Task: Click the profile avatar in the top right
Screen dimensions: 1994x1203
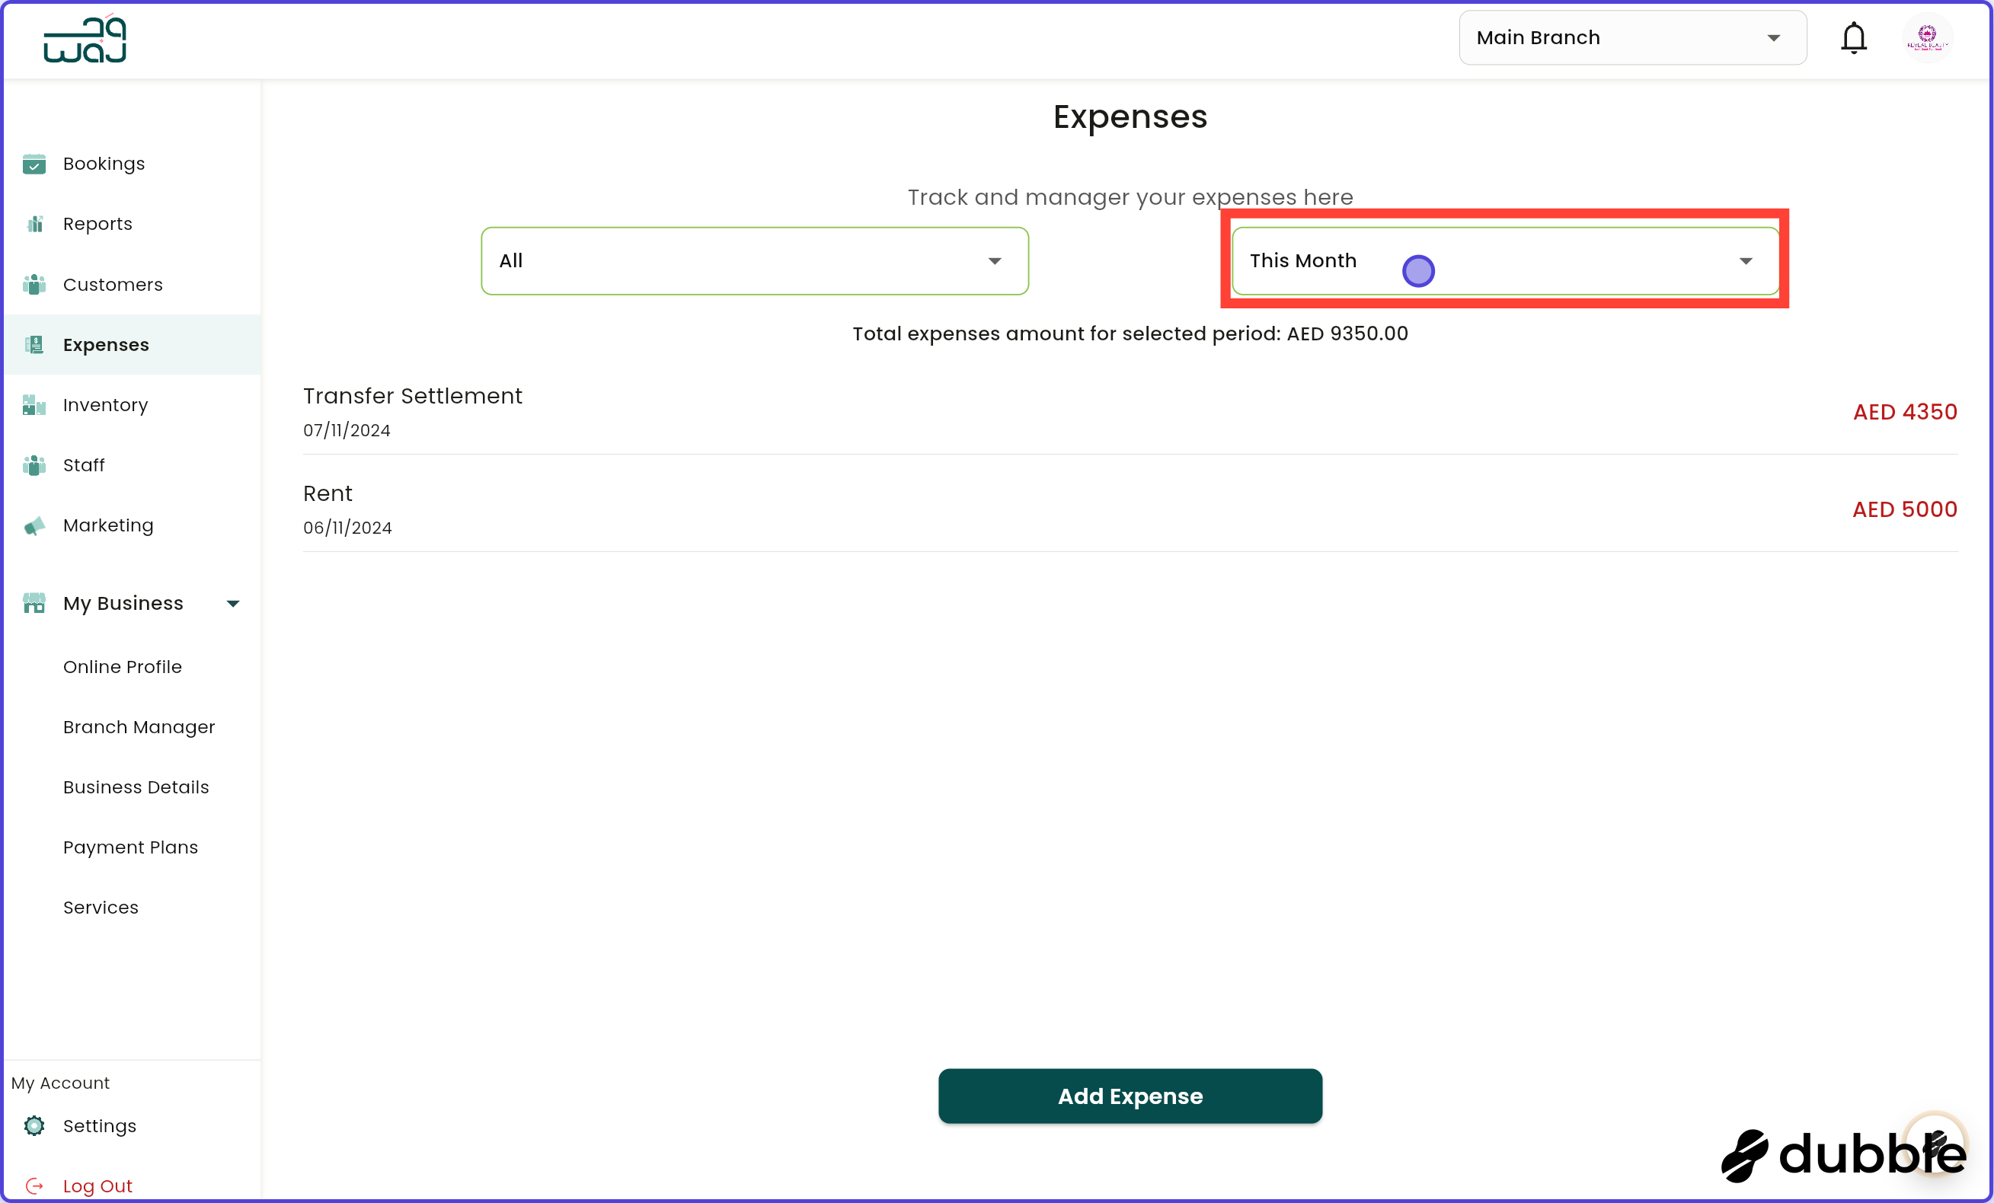Action: point(1928,37)
